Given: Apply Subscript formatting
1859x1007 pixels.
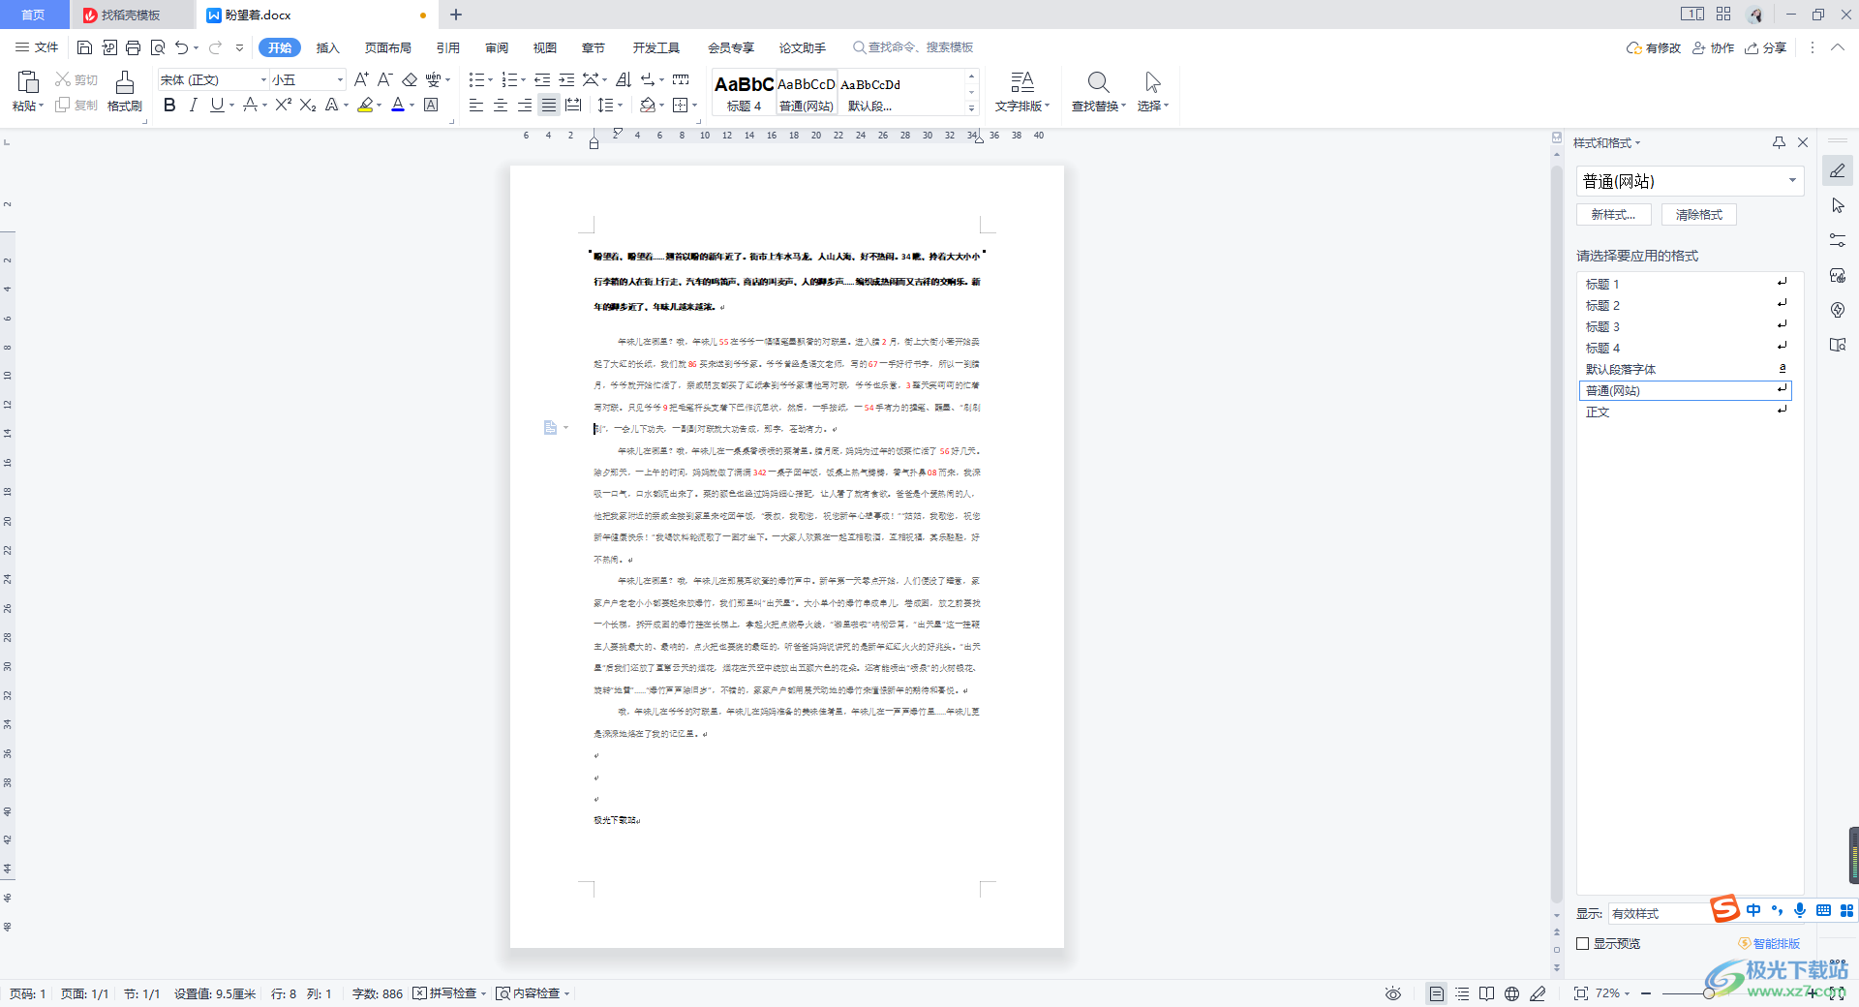Looking at the screenshot, I should [308, 105].
